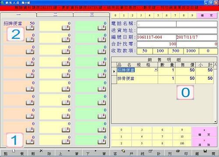Open the 招牌便當 item name dropdown
The height and width of the screenshot is (157, 219).
pyautogui.click(x=156, y=69)
